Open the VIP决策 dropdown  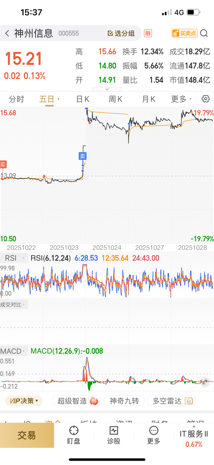pos(24,401)
